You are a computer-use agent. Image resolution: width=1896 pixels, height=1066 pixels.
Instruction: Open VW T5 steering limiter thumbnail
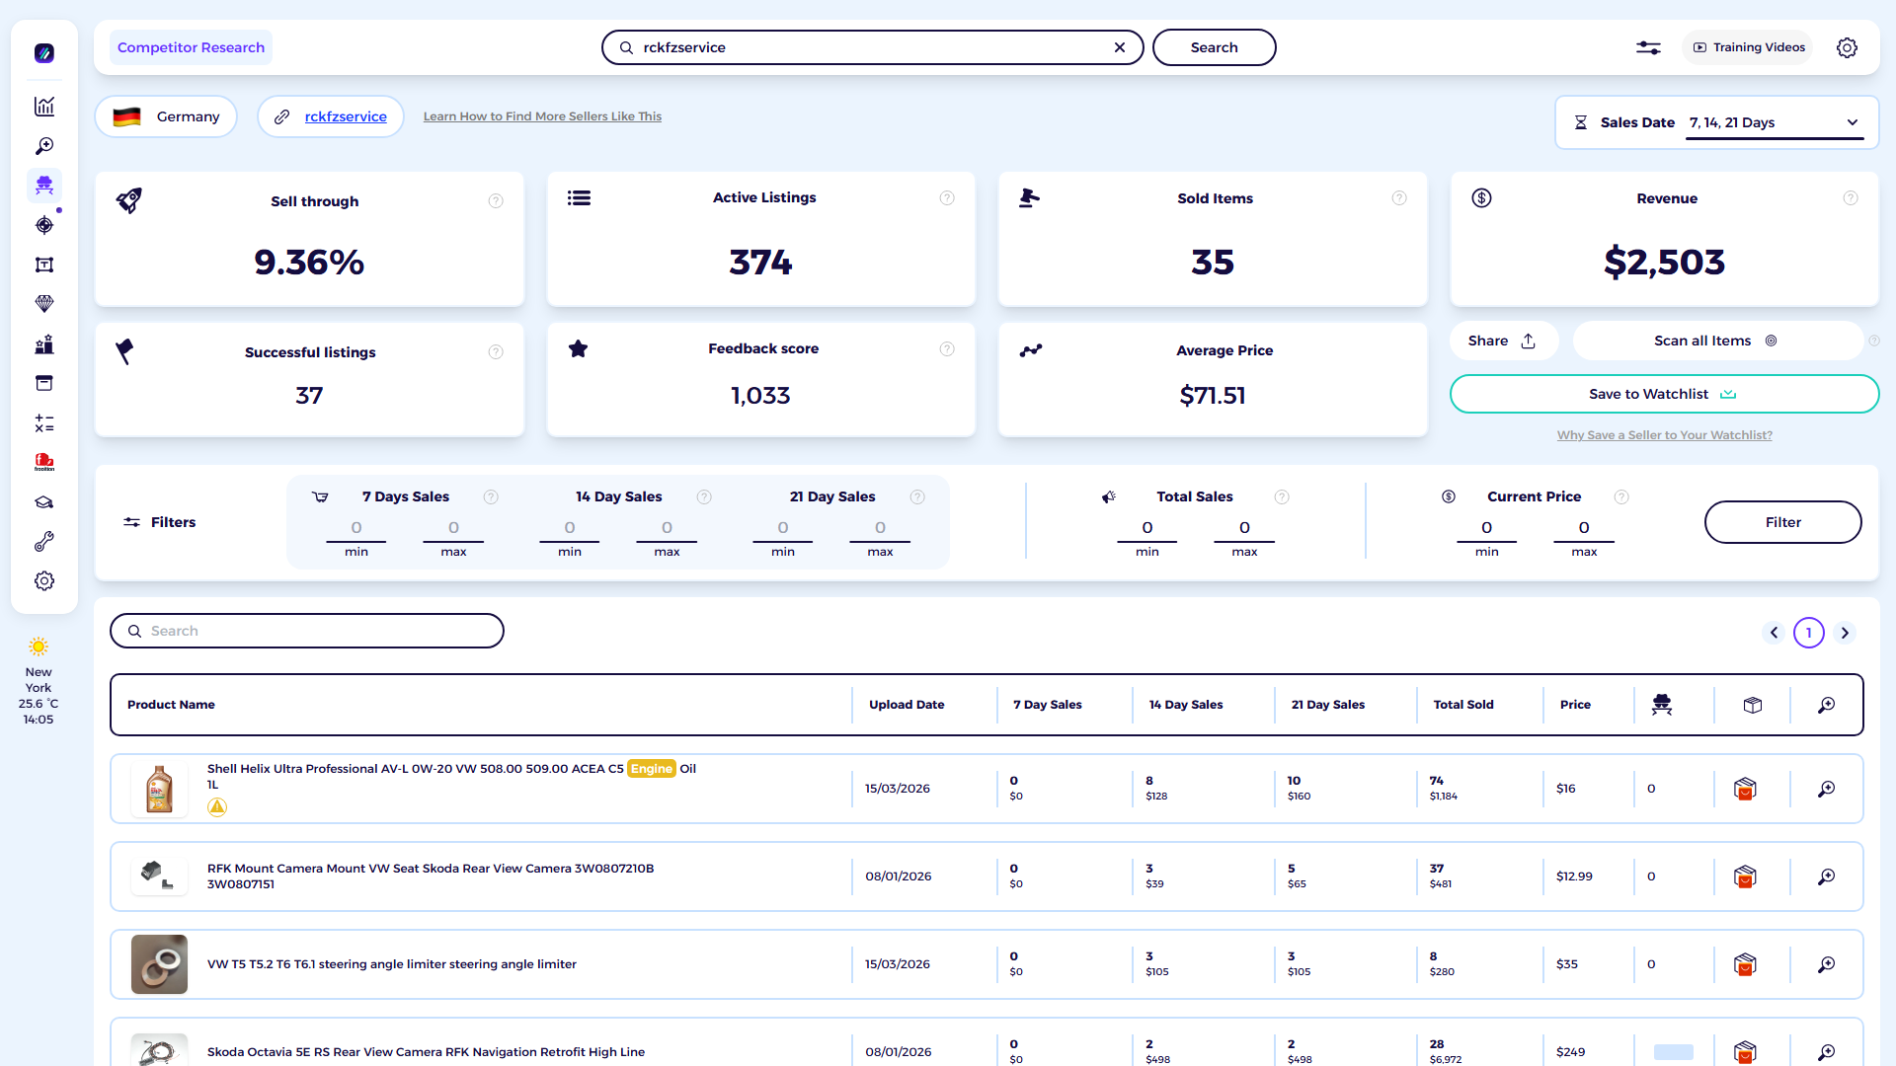pos(159,964)
